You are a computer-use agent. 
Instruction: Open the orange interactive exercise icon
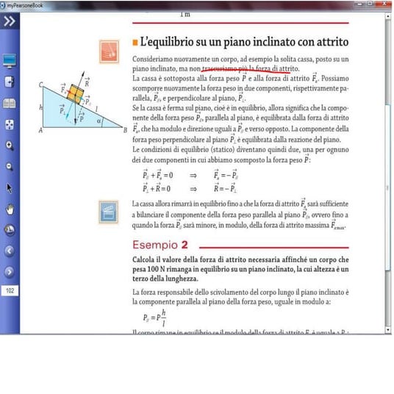click(109, 51)
